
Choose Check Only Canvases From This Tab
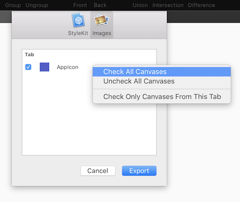point(161,96)
